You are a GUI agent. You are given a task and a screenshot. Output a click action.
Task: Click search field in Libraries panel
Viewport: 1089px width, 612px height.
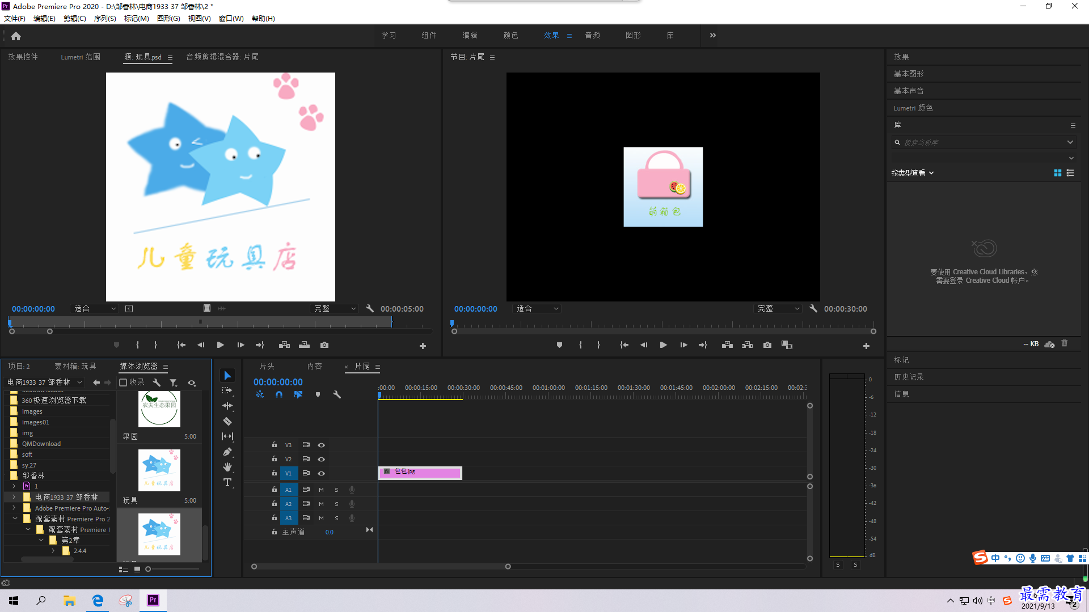coord(985,142)
